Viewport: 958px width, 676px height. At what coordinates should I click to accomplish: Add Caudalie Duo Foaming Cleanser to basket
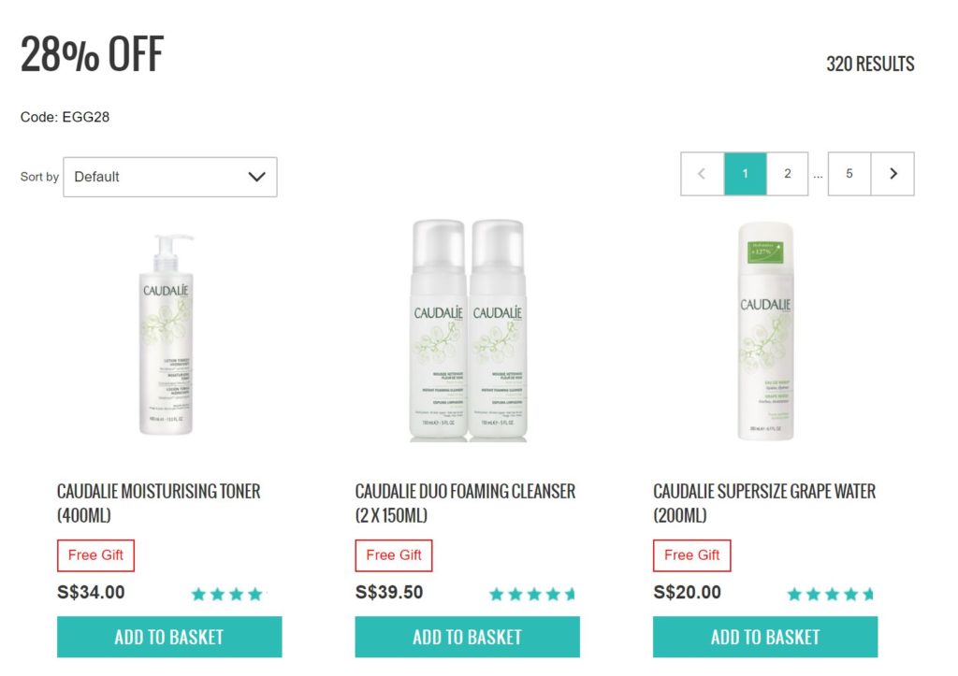468,637
